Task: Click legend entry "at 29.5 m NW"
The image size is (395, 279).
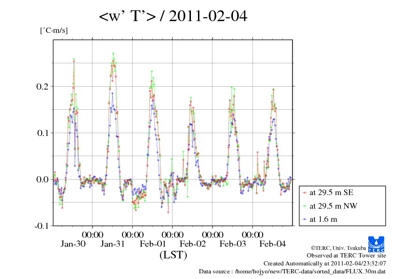Action: [333, 206]
